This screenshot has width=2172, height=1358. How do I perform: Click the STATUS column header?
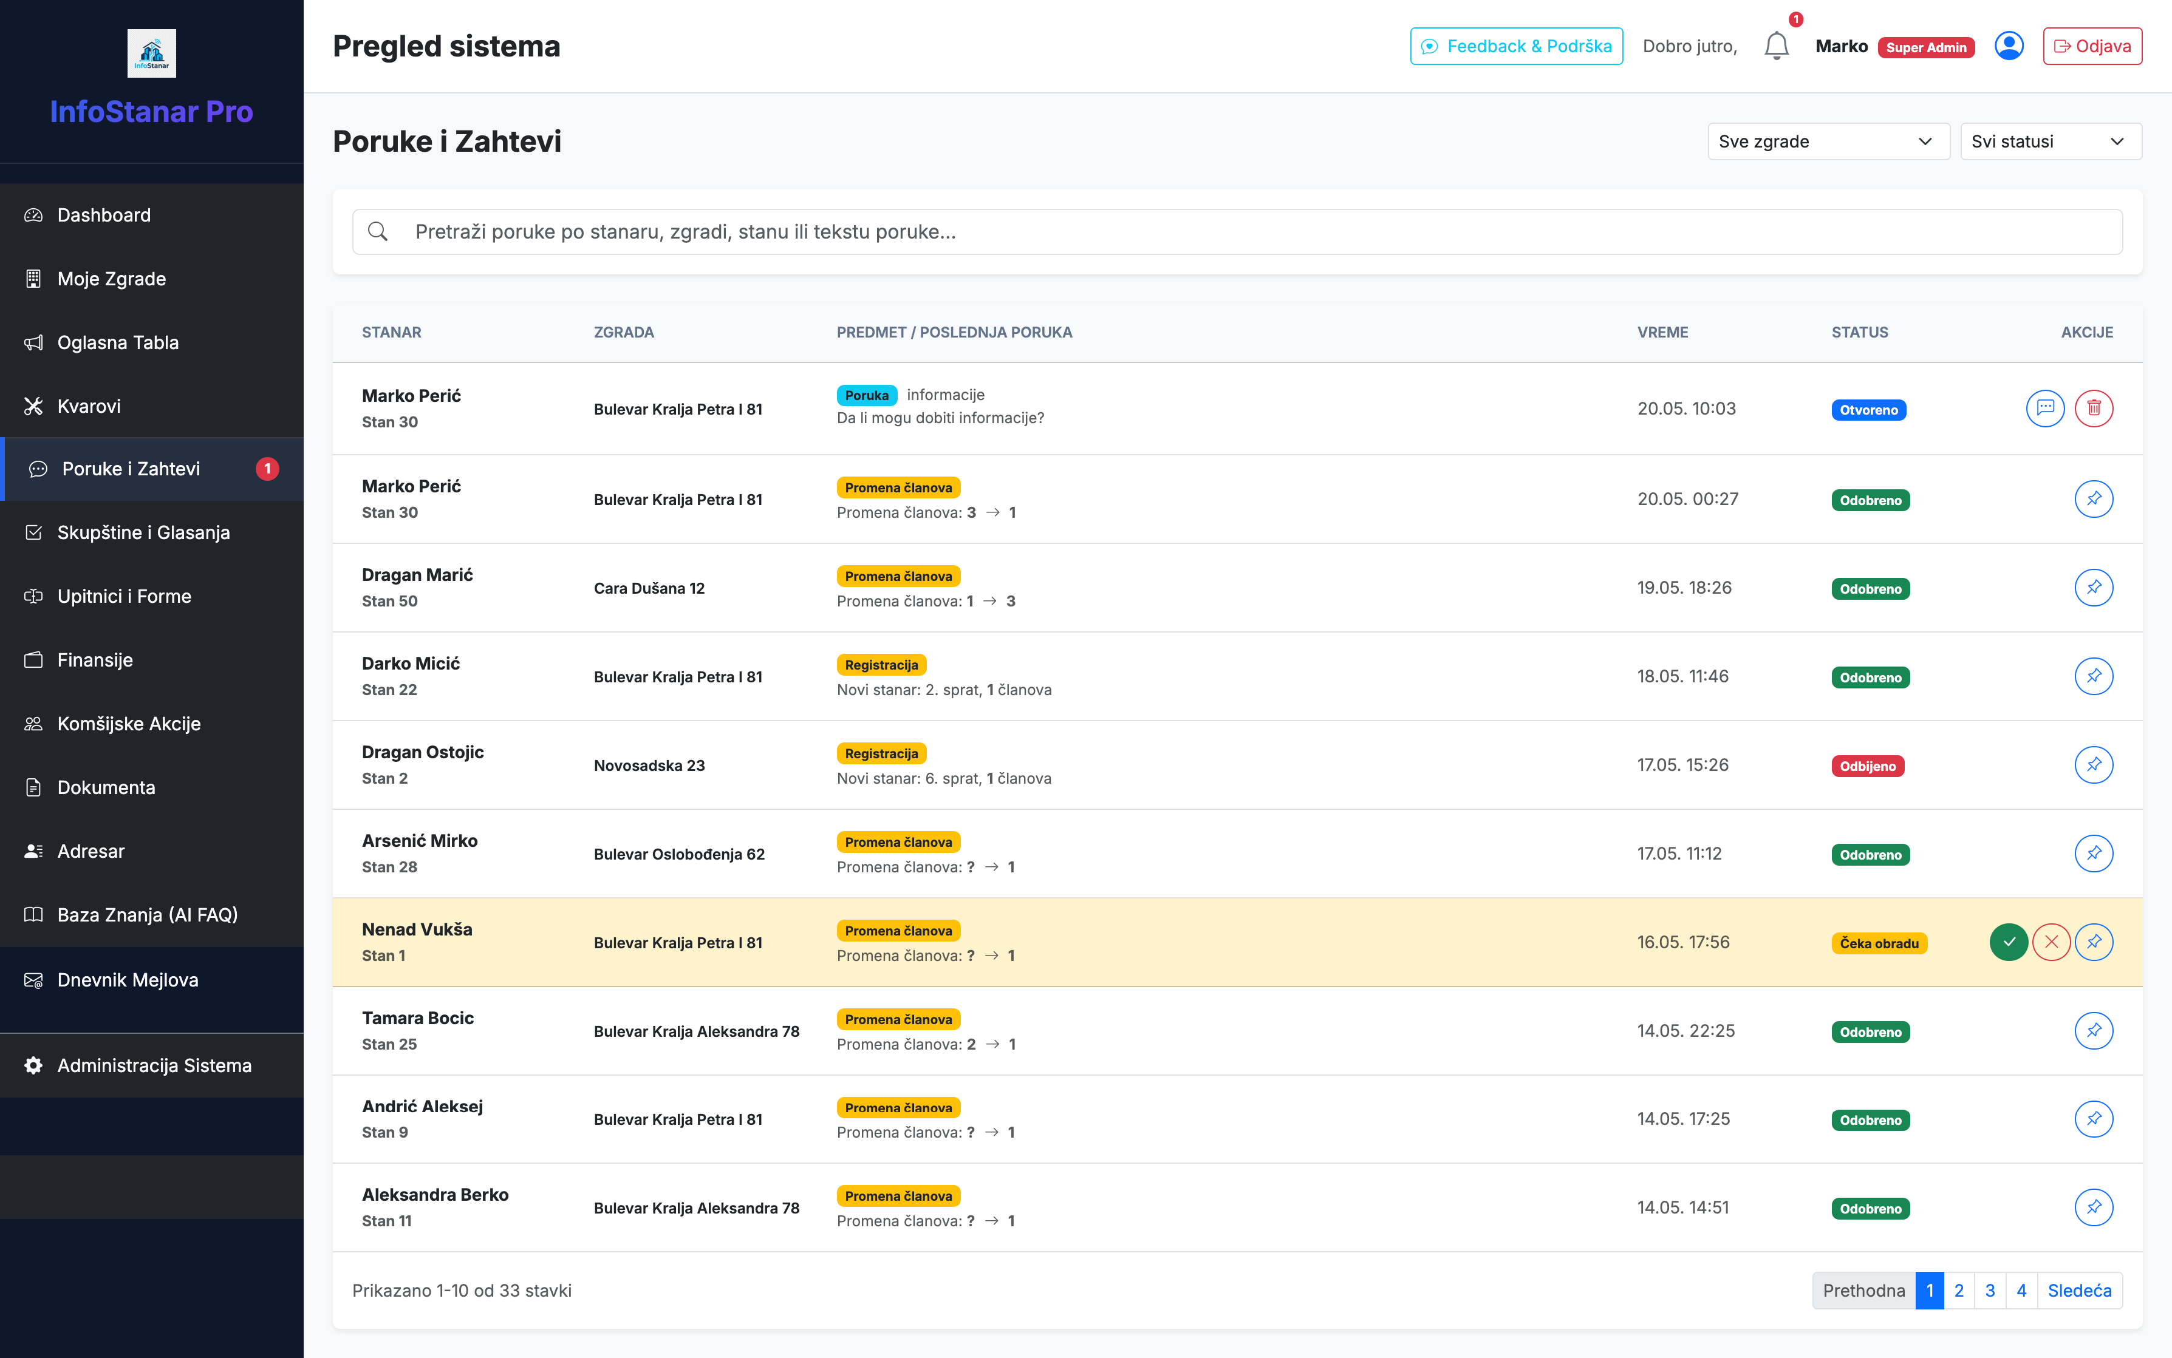coord(1859,332)
